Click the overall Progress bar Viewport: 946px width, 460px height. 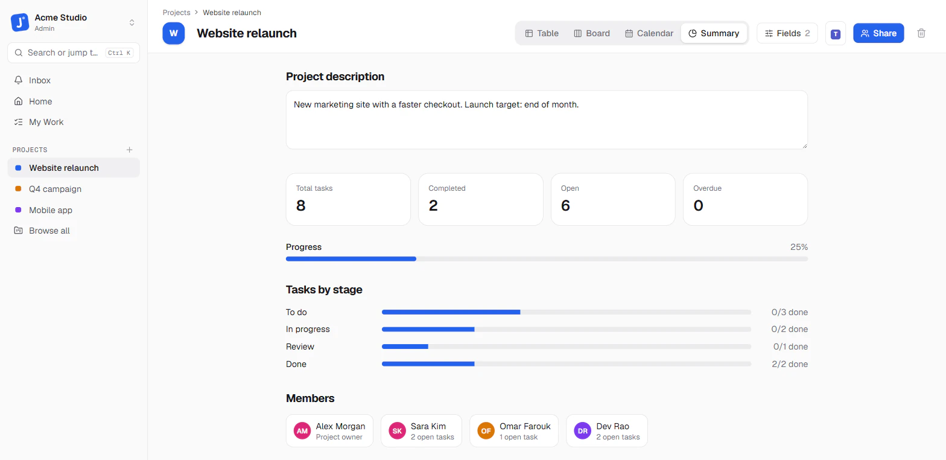(547, 259)
